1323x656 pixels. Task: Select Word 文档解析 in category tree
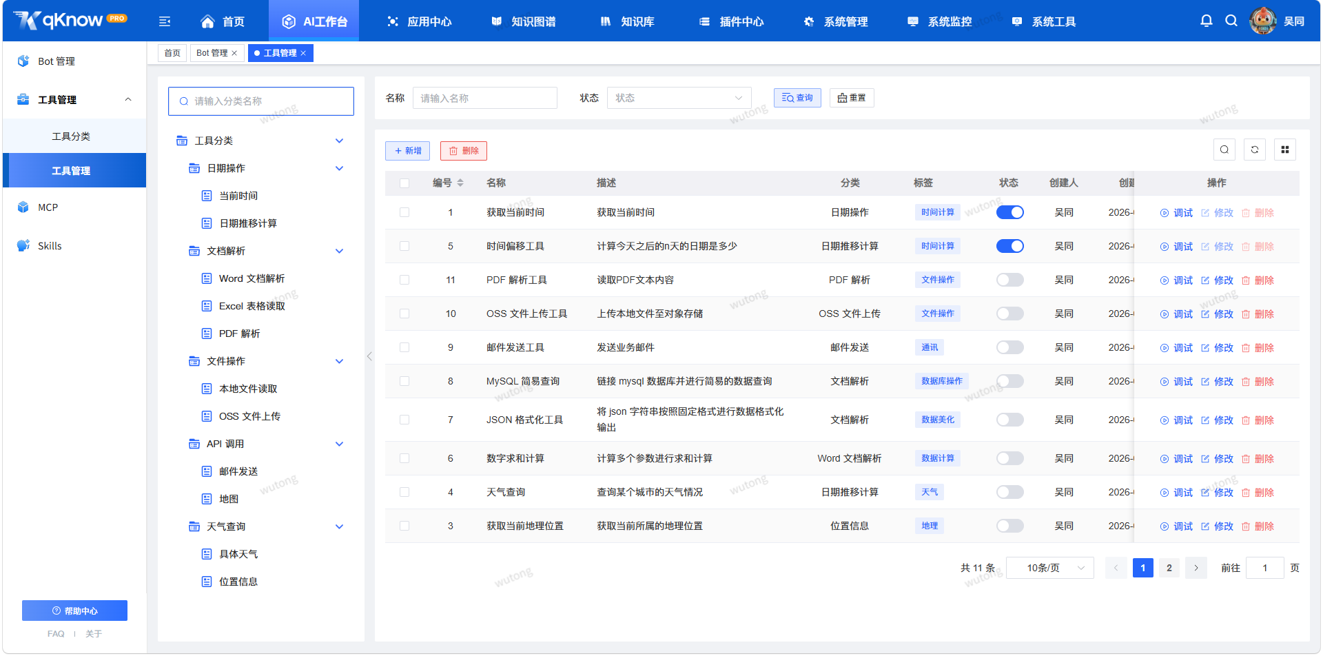[252, 278]
